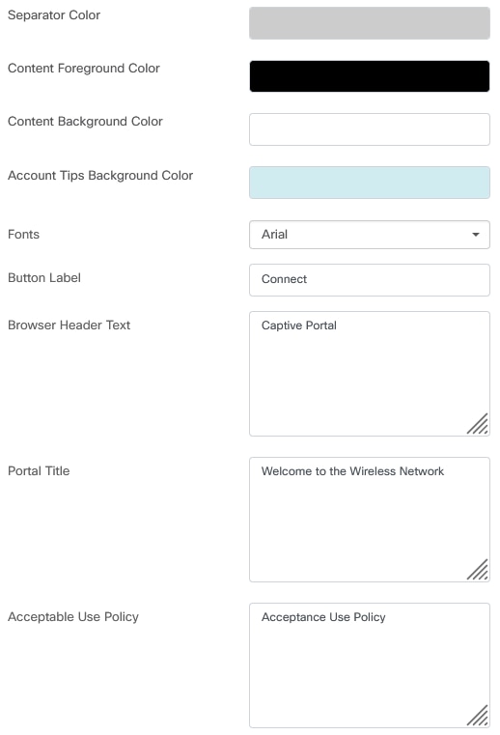Click the Captive Portal text
The width and height of the screenshot is (500, 735).
(299, 325)
